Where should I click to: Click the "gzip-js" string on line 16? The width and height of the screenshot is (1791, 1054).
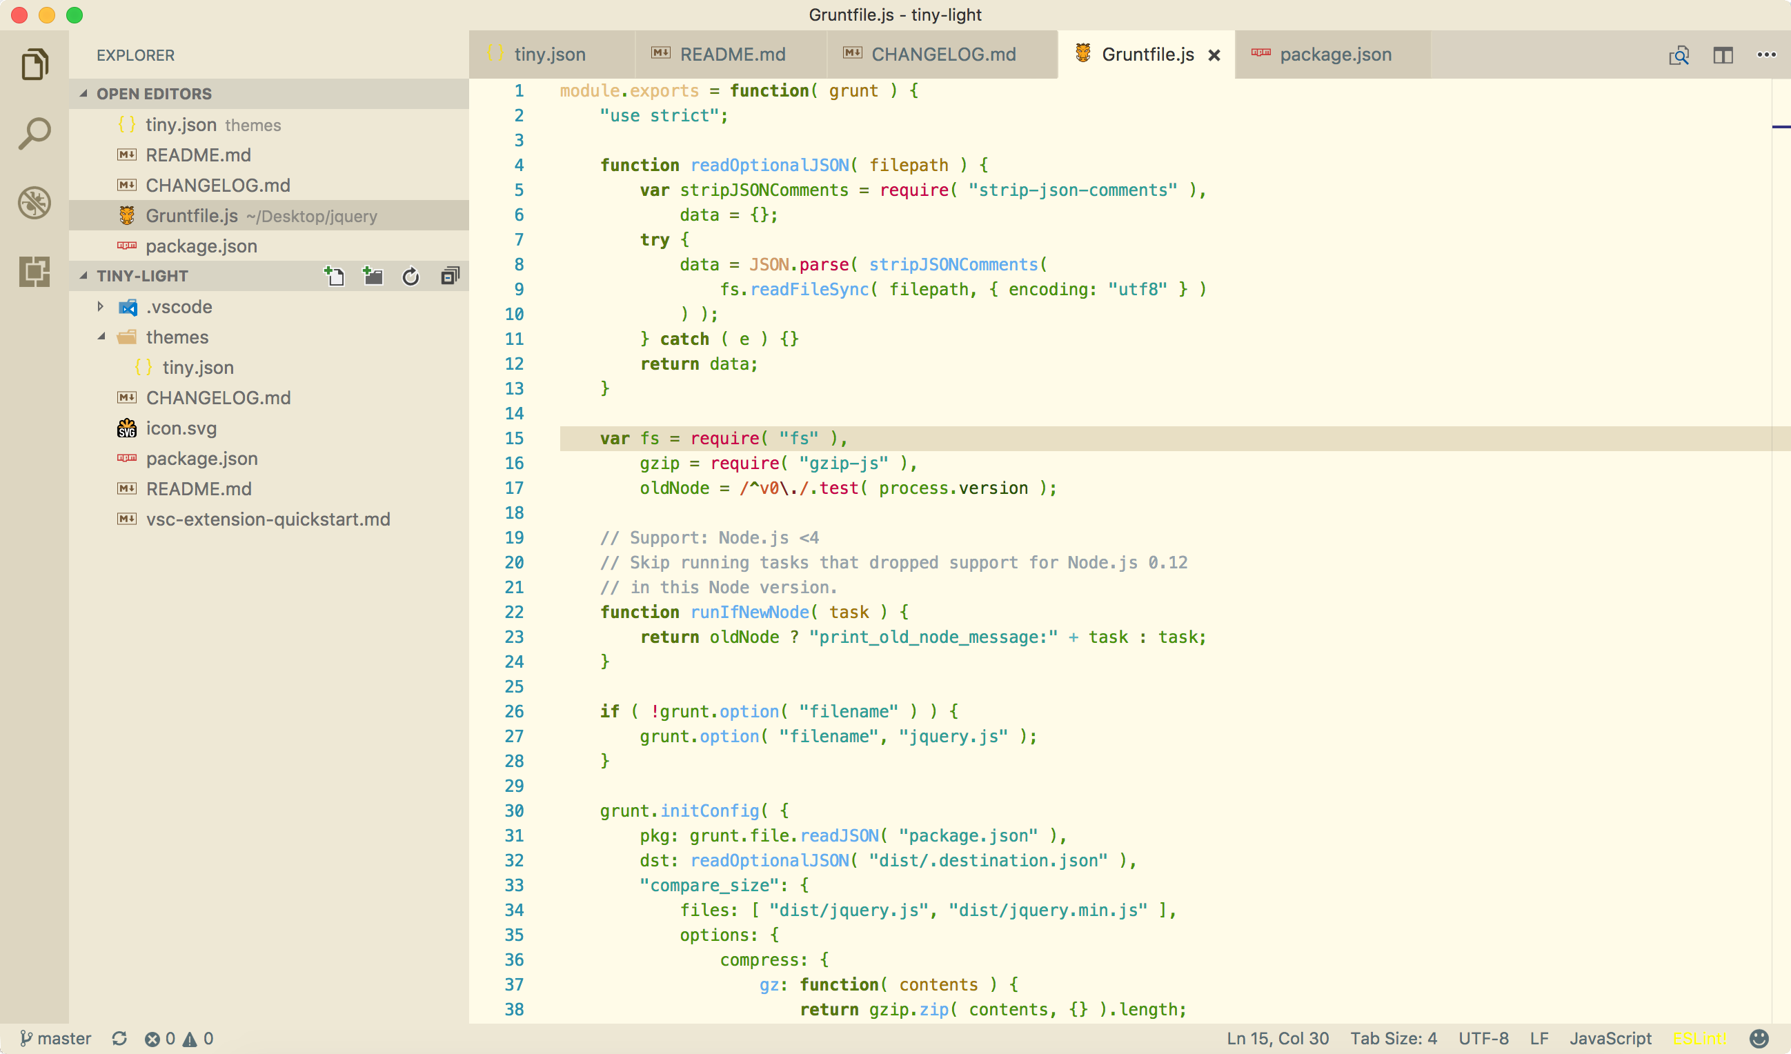pos(844,464)
